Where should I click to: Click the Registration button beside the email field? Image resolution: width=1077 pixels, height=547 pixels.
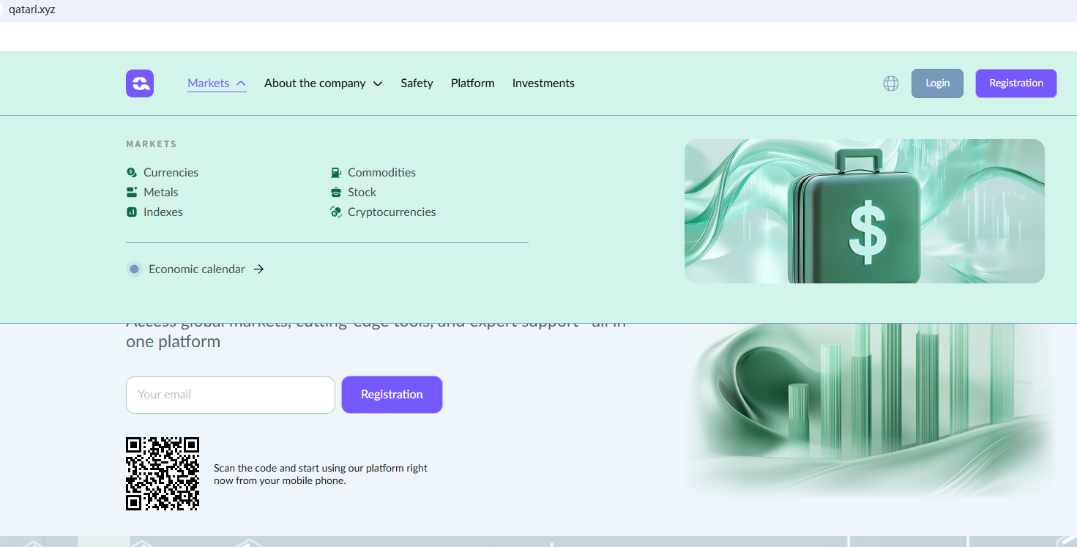tap(392, 395)
